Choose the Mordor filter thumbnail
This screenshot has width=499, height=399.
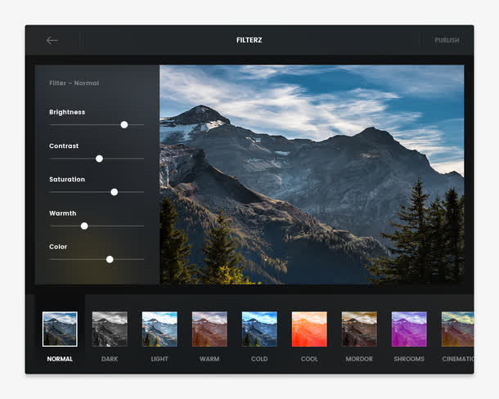click(x=359, y=329)
